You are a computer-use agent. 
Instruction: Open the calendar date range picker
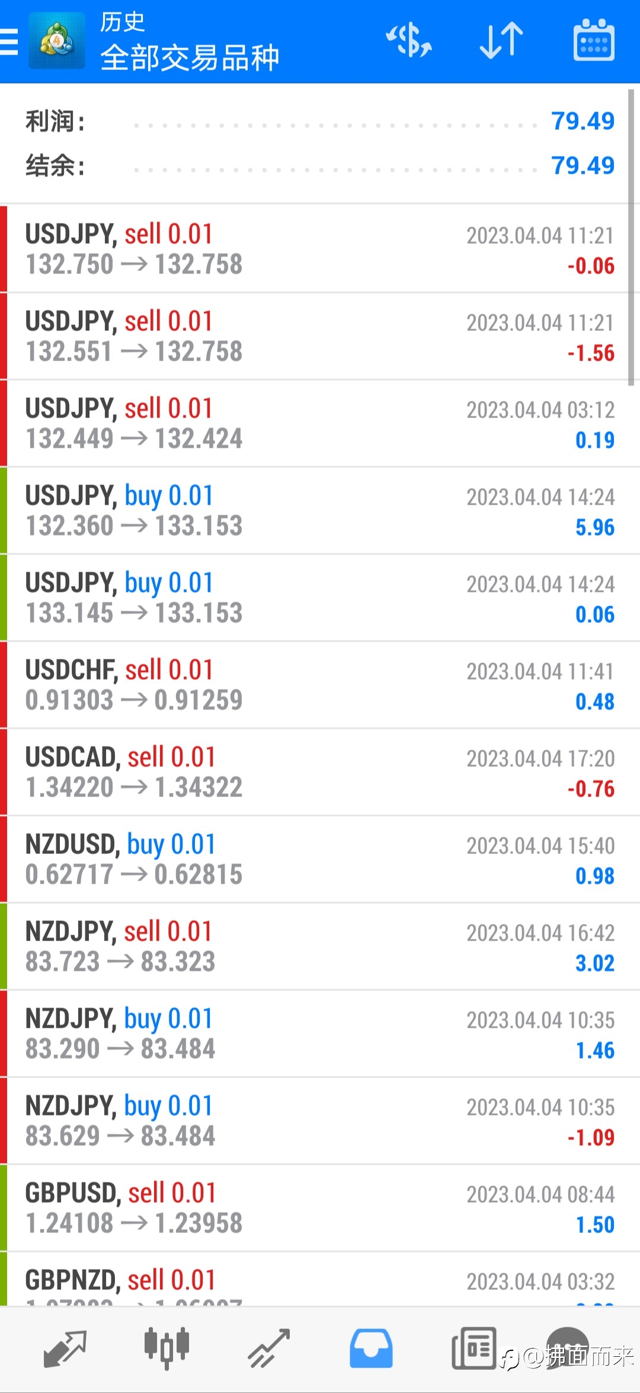click(594, 40)
